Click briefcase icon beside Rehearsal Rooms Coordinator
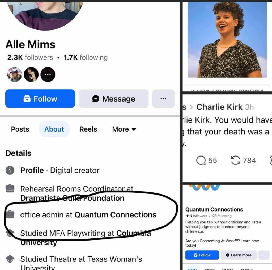The width and height of the screenshot is (272, 270). 10,189
